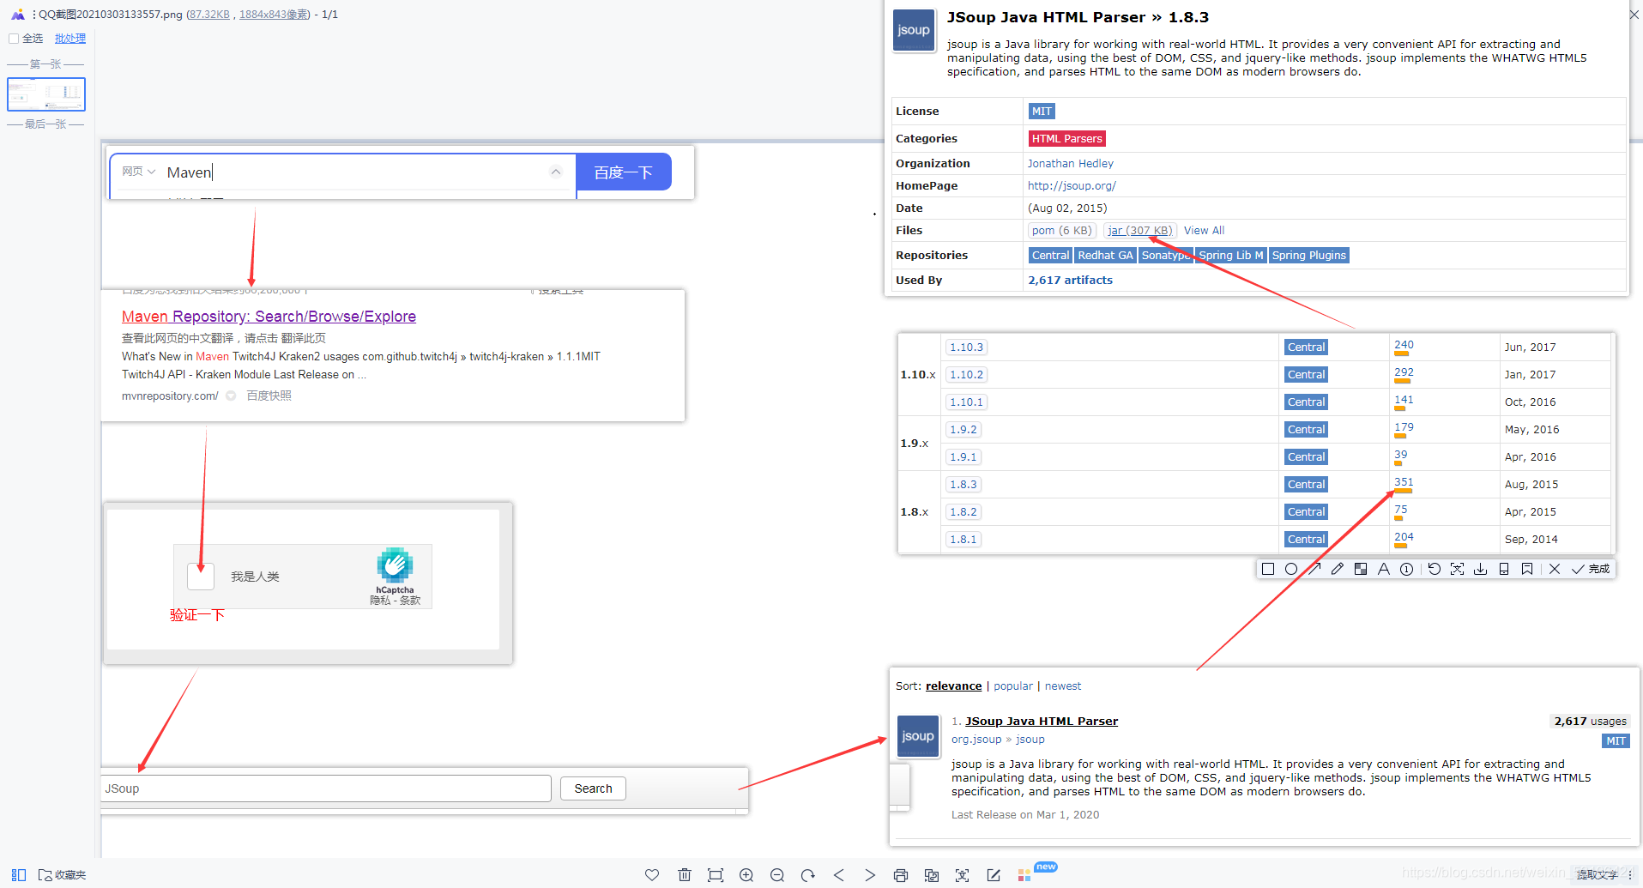The width and height of the screenshot is (1643, 888).
Task: Open the JSoup Java HTML Parser result link
Action: click(1042, 722)
